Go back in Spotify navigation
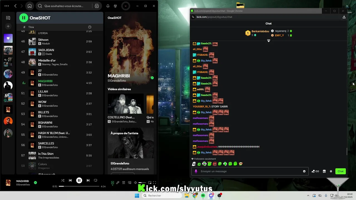Viewport: 356px width, 200px height. pos(15,6)
